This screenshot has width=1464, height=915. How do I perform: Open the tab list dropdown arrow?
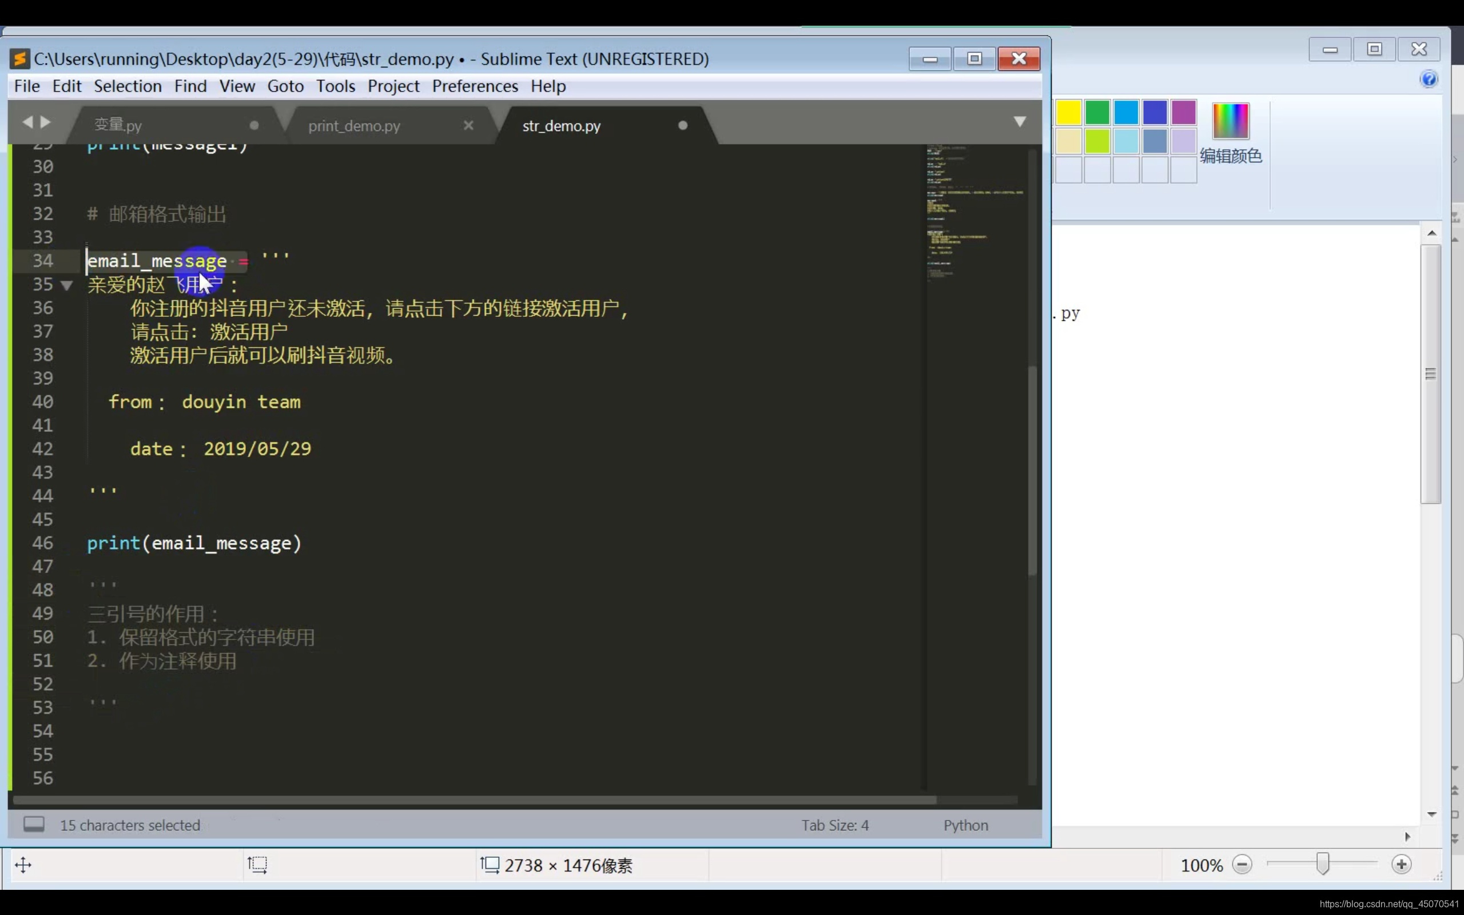(1019, 122)
